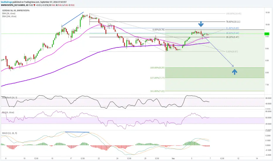Click the 60.0000 value on RSI axis
The height and width of the screenshot is (161, 273).
(269, 118)
